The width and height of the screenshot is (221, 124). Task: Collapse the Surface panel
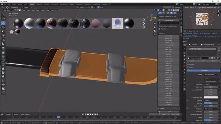coord(188,67)
